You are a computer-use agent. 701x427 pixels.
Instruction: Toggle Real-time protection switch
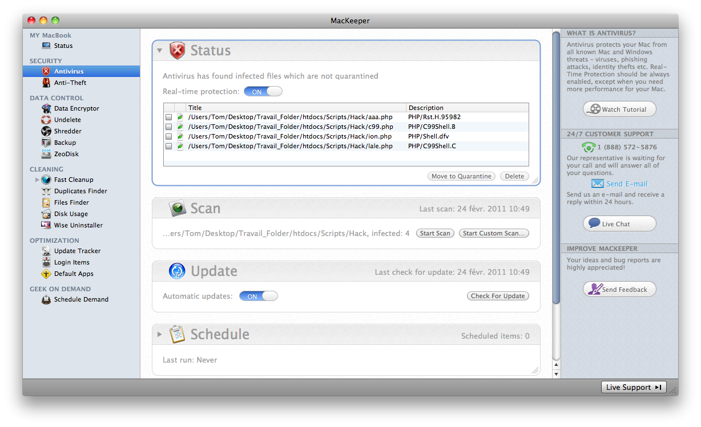pos(263,92)
